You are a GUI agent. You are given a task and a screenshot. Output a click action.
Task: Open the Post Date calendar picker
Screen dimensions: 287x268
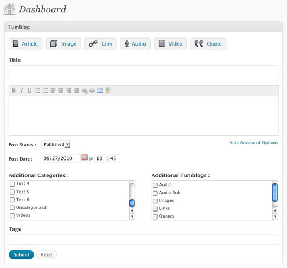[84, 157]
